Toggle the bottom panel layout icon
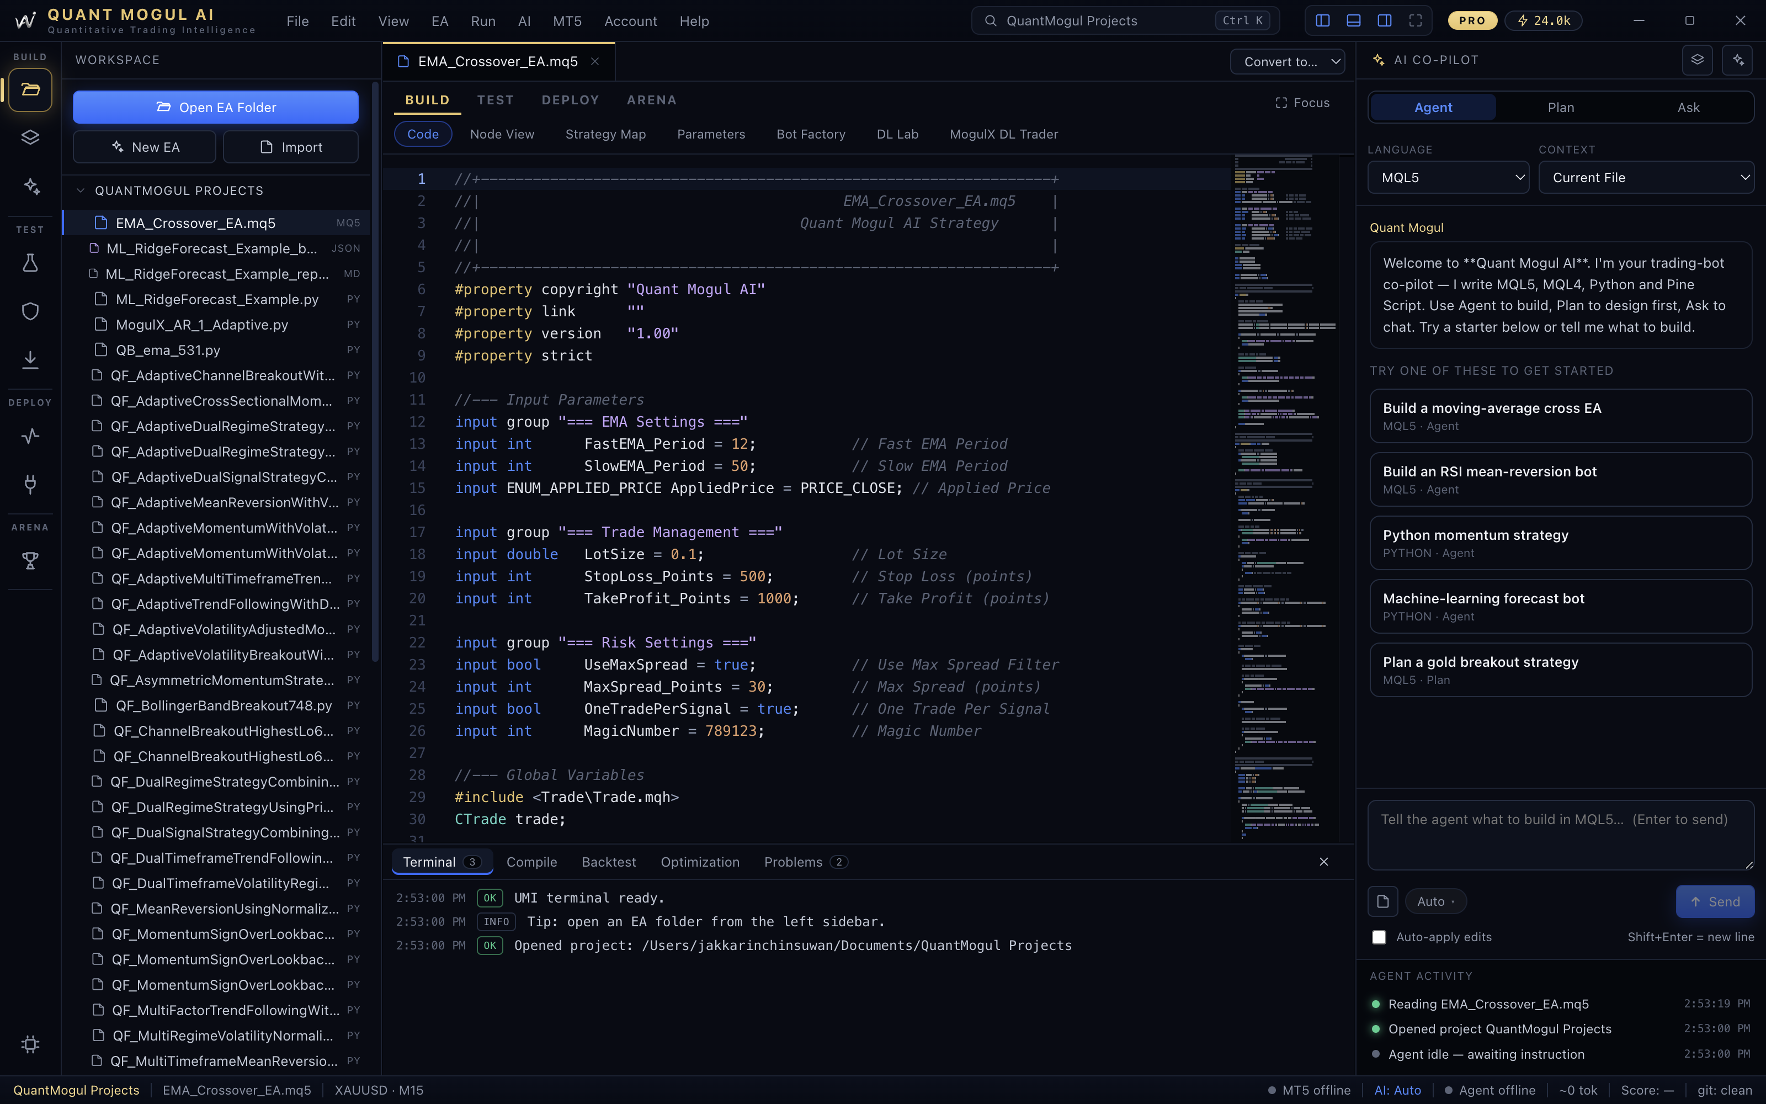Image resolution: width=1766 pixels, height=1104 pixels. tap(1353, 20)
